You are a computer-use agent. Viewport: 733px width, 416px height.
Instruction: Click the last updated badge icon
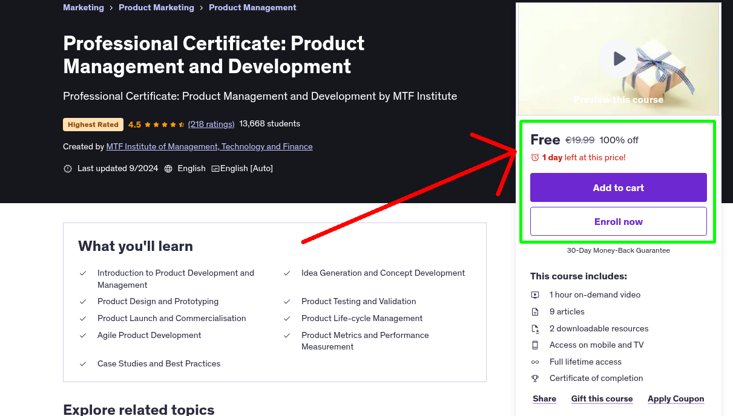coord(68,169)
